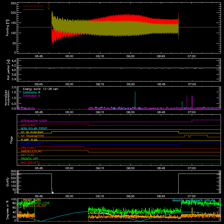The image size is (224, 224).
Task: Click the olive Y legend line swatch
Action: [x=33, y=10]
